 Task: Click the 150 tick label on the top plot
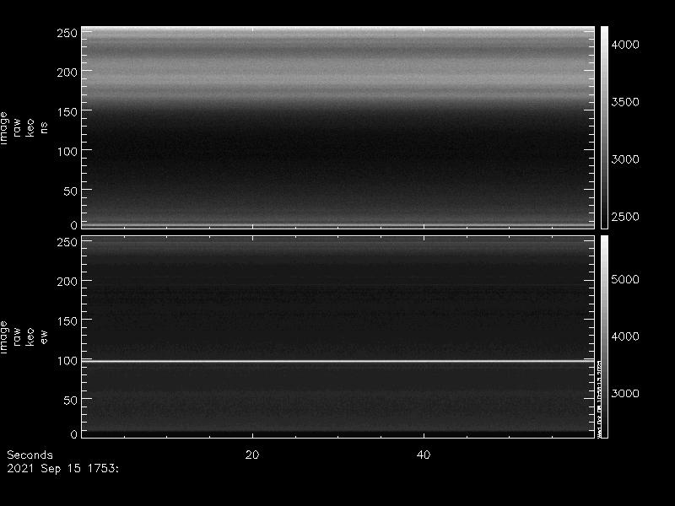(67, 112)
